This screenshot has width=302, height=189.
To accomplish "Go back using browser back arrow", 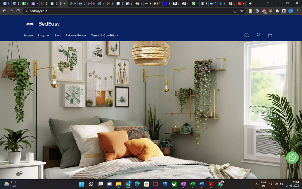I will click(x=5, y=11).
